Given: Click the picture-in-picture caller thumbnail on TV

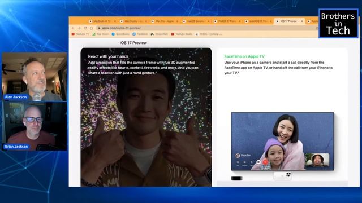Looking at the screenshot, I should [x=317, y=160].
